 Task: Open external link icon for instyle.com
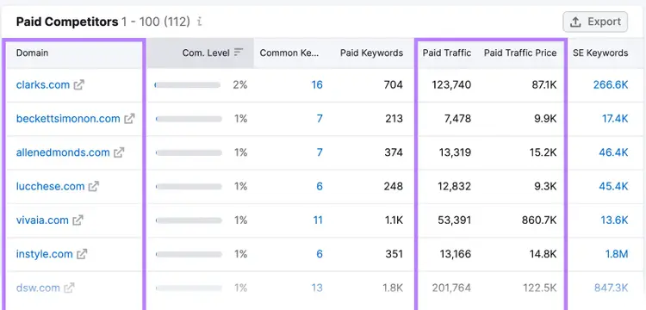tap(82, 254)
